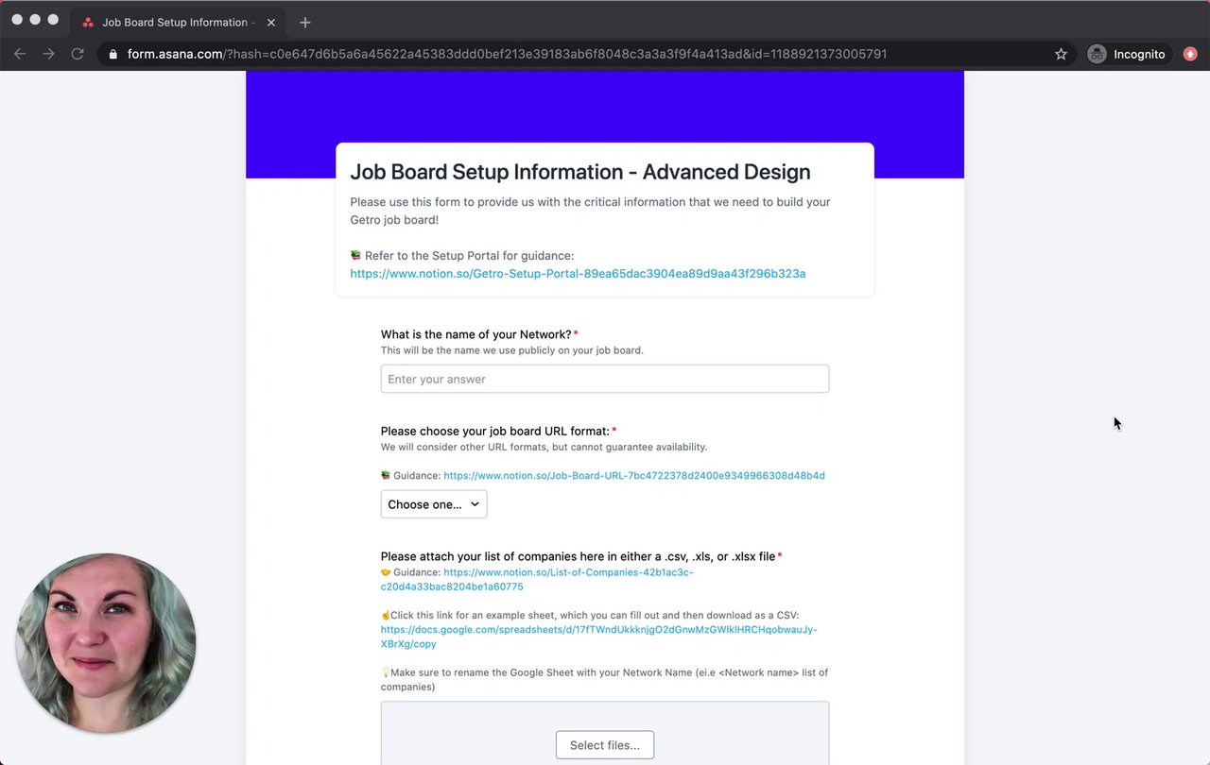Click the form title heading
Viewport: 1210px width, 765px height.
579,172
